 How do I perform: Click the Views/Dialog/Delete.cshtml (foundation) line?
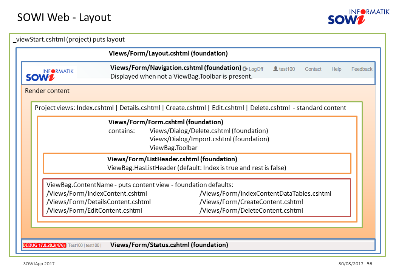(209, 131)
